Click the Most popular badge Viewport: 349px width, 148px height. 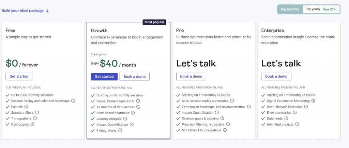[x=154, y=22]
